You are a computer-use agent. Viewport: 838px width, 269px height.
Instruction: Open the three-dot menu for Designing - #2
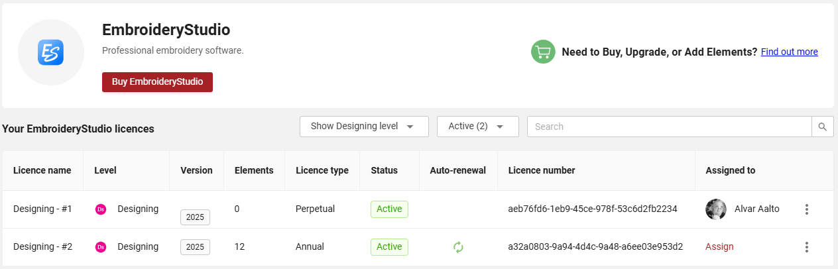coord(807,247)
